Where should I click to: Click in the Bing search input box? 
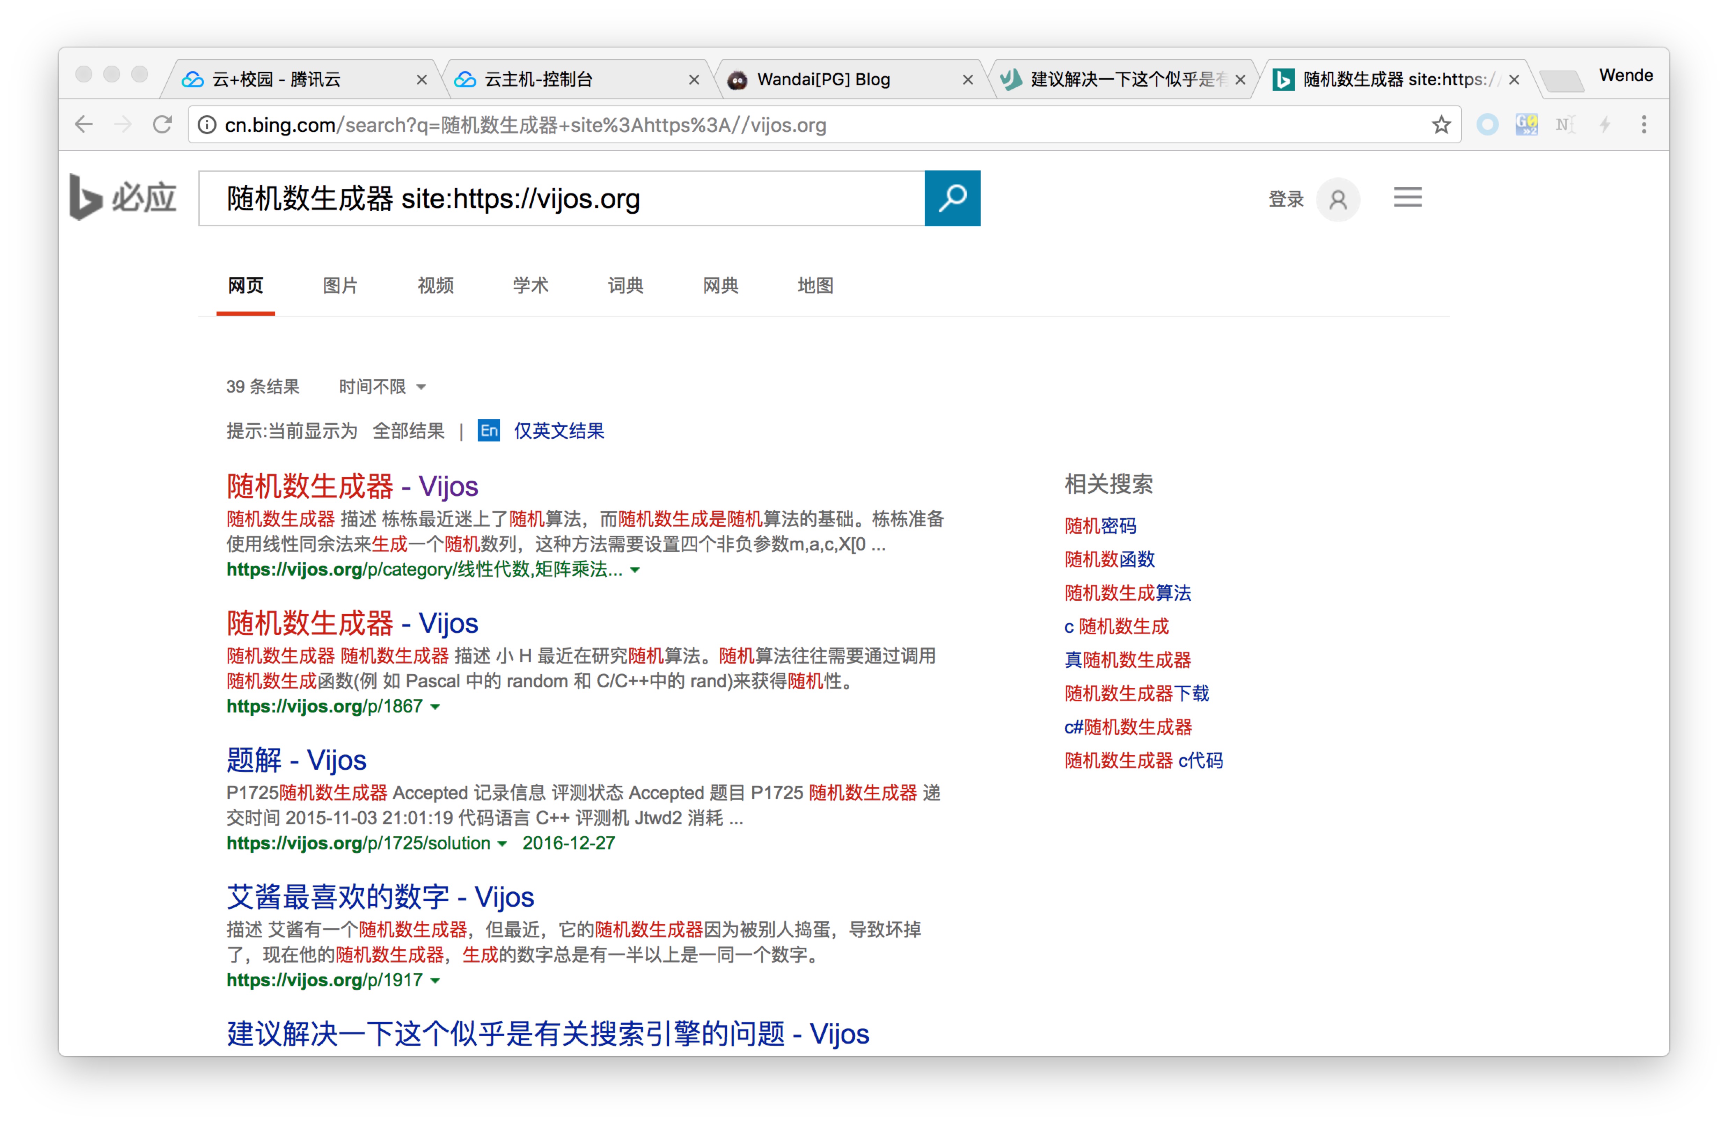point(561,198)
